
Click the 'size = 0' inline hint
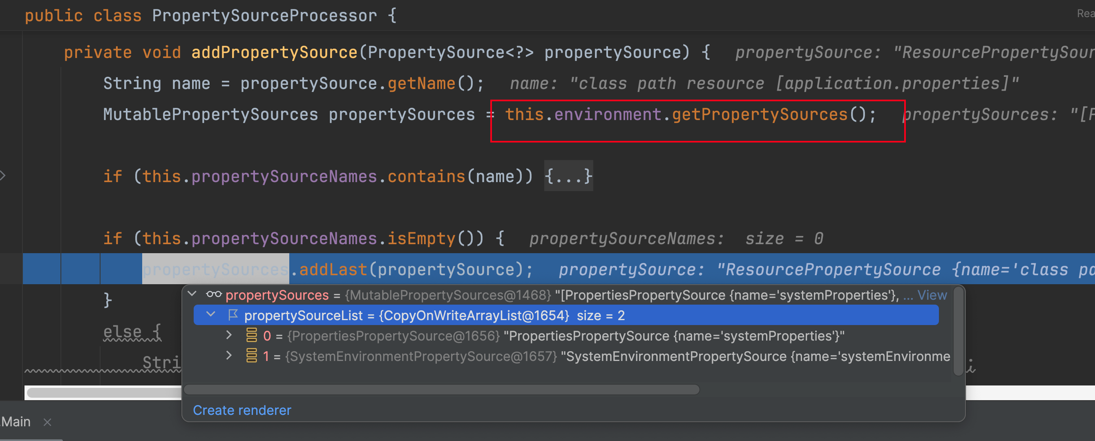pos(784,238)
